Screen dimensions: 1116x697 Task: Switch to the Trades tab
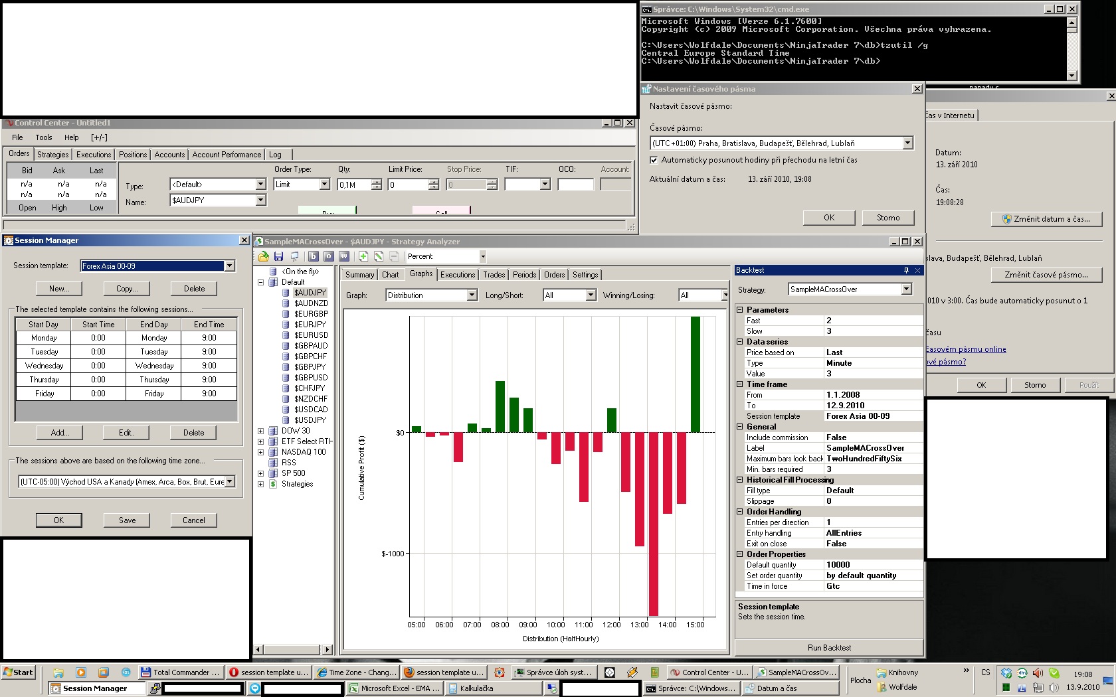[494, 275]
